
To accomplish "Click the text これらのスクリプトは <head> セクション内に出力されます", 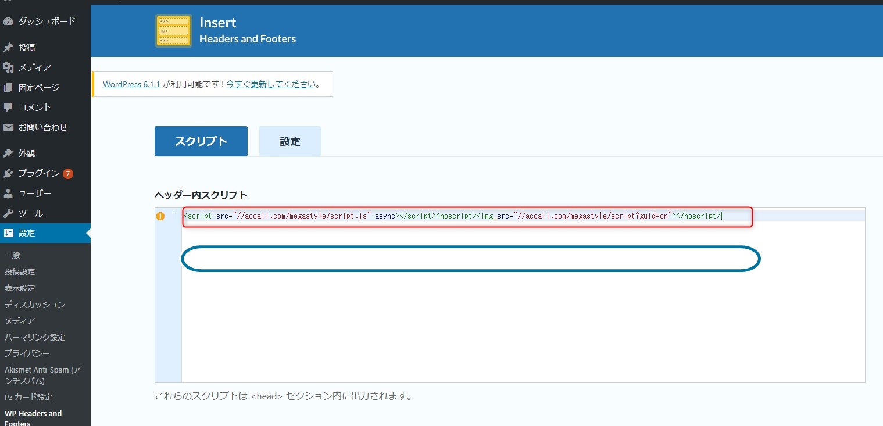I will tap(284, 396).
